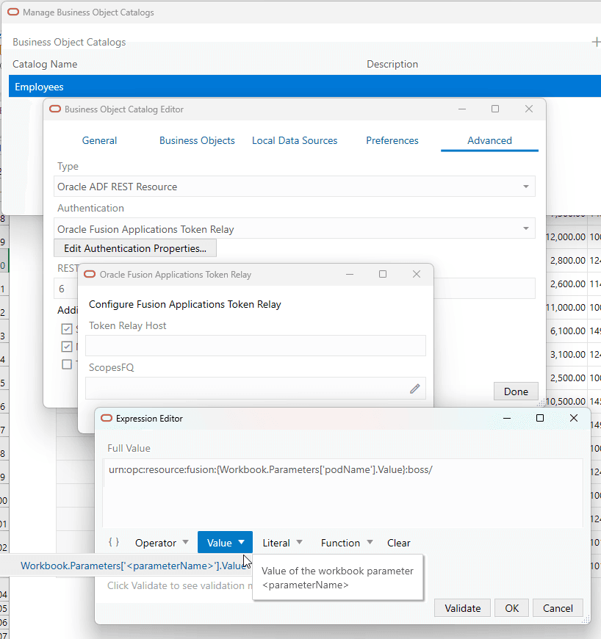The height and width of the screenshot is (639, 601).
Task: Click the Oracle icon on Catalog Editor window
Action: point(54,108)
